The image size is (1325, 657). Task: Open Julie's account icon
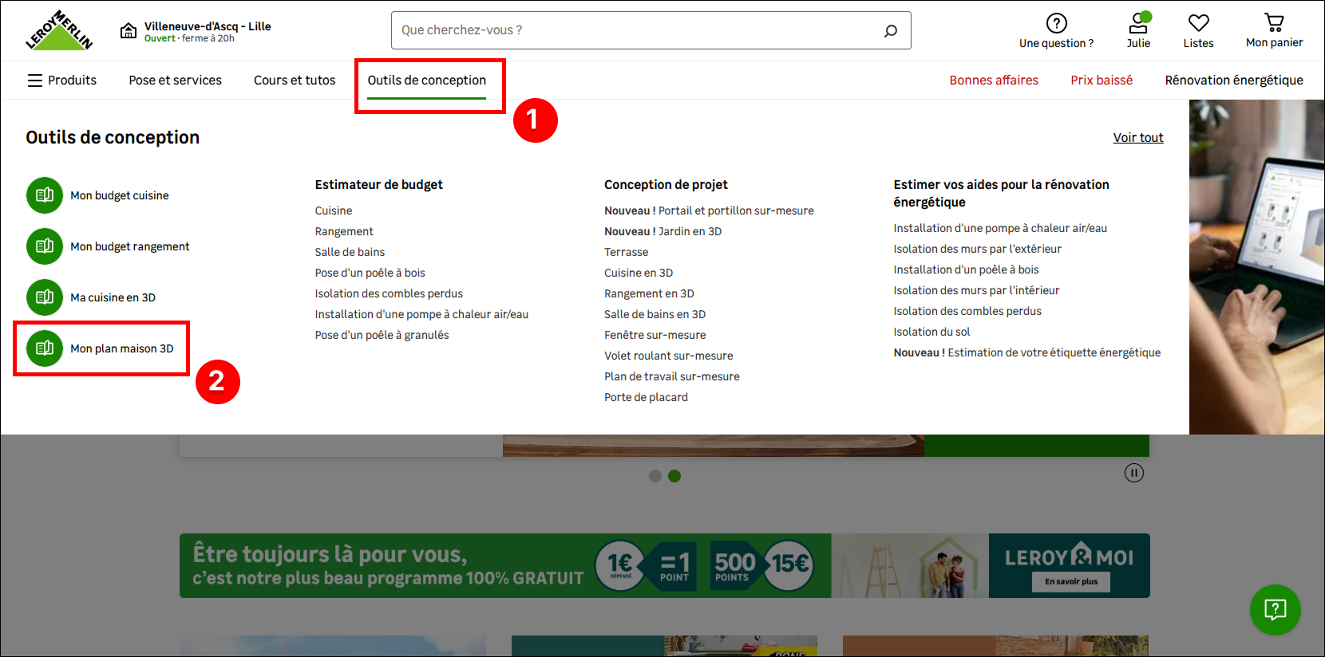(1139, 23)
